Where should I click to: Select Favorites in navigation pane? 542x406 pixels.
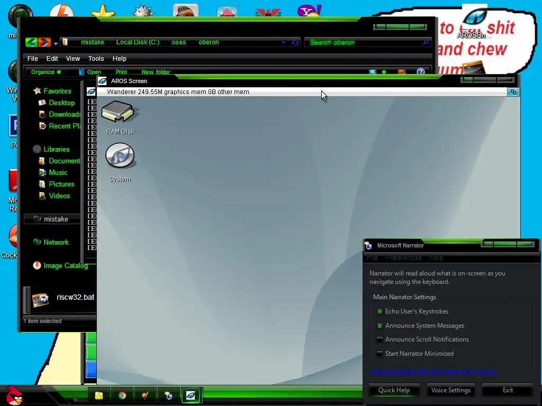pyautogui.click(x=52, y=91)
